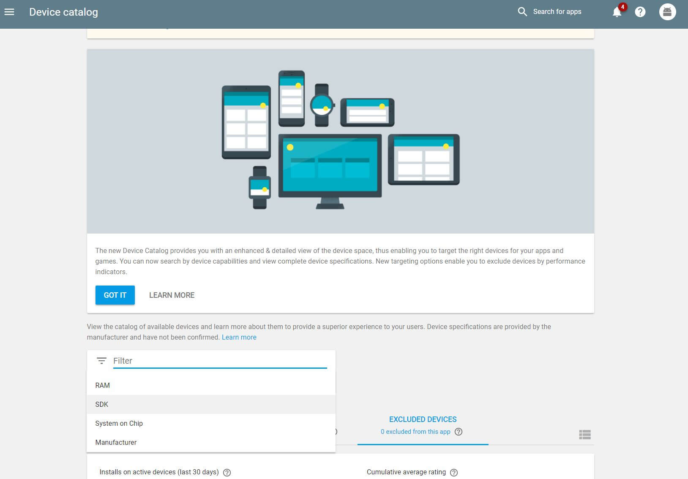Click the filter lines icon

pyautogui.click(x=101, y=361)
